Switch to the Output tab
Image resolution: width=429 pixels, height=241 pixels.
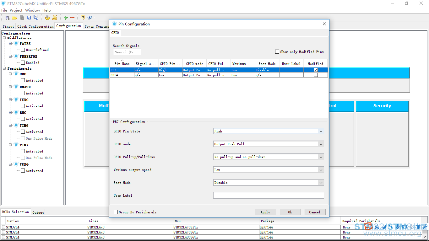38,212
